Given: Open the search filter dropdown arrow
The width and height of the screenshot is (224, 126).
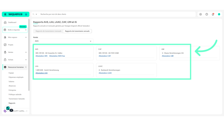Looking at the screenshot, I should 36,14.
